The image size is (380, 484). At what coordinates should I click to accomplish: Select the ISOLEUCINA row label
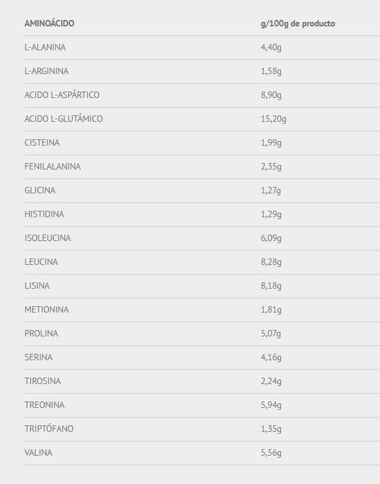[x=48, y=238]
